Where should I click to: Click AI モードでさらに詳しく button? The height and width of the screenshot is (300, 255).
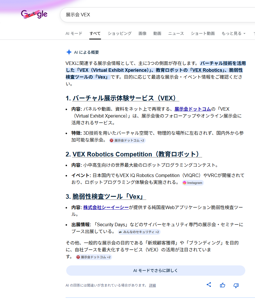click(x=155, y=271)
